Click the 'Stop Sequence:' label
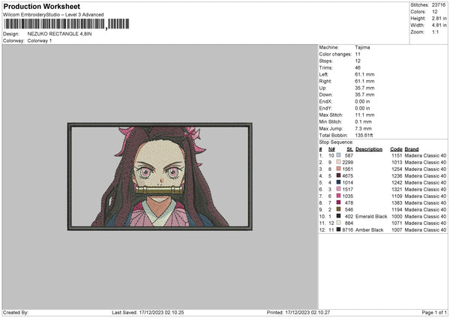The width and height of the screenshot is (450, 318). click(336, 142)
